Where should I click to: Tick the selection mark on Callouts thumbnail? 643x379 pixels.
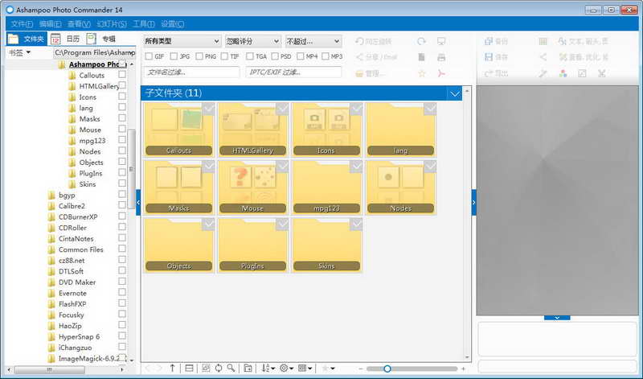point(208,109)
